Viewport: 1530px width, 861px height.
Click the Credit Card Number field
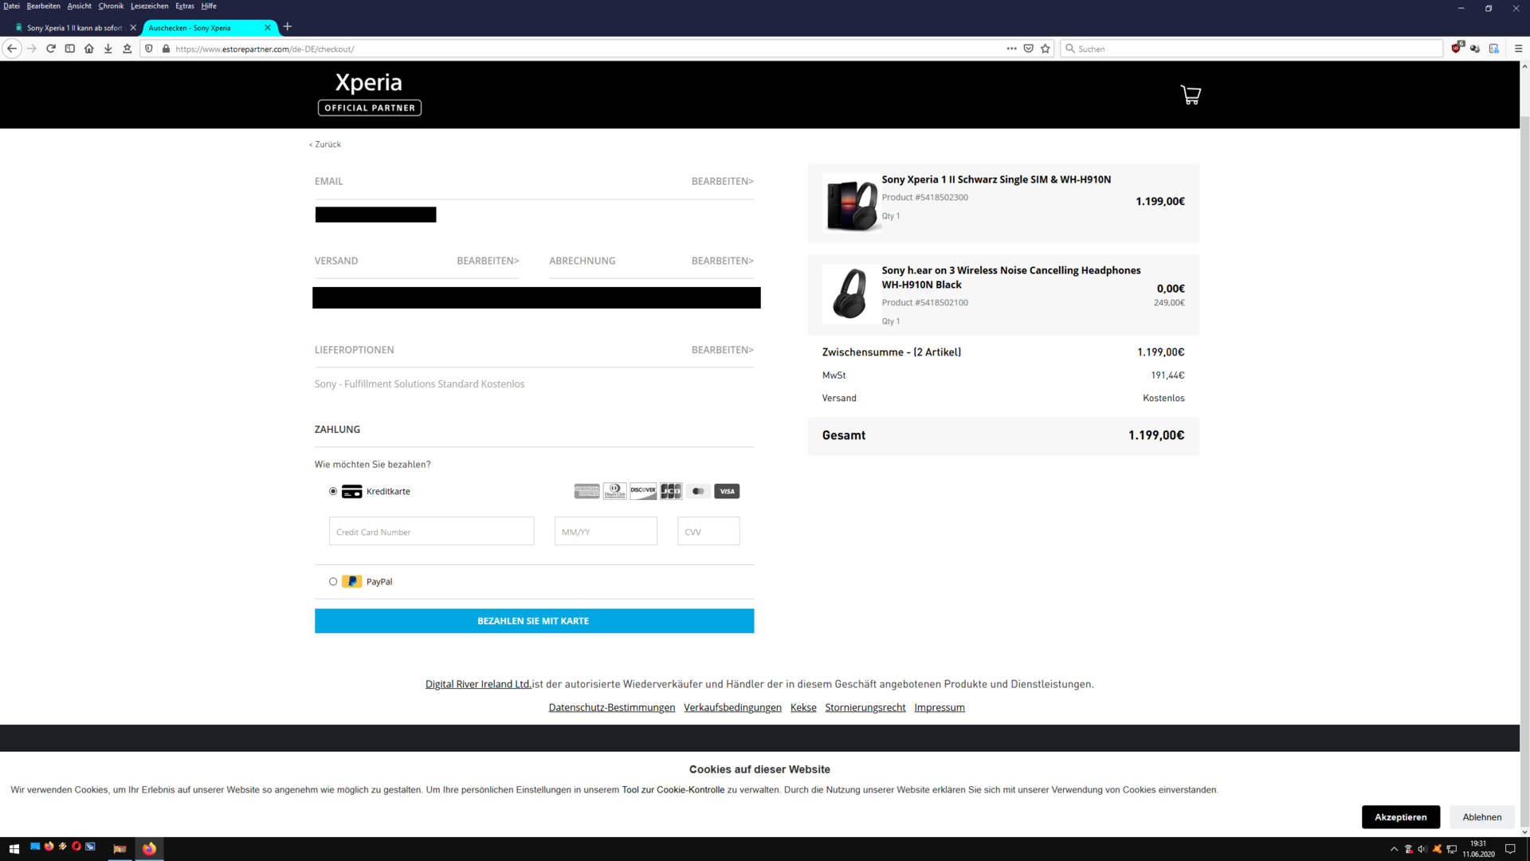(x=431, y=531)
